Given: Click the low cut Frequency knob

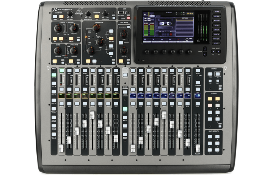Looking at the screenshot, I should click(74, 28).
